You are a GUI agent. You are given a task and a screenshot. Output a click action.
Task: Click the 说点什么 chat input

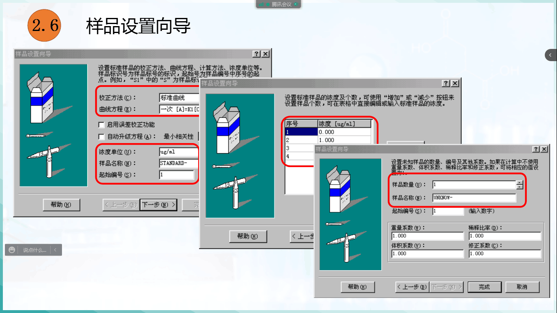tap(35, 250)
